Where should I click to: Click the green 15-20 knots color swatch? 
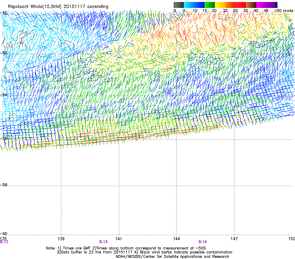point(210,5)
